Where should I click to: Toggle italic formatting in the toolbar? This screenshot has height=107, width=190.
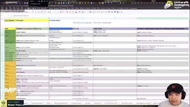70,12
